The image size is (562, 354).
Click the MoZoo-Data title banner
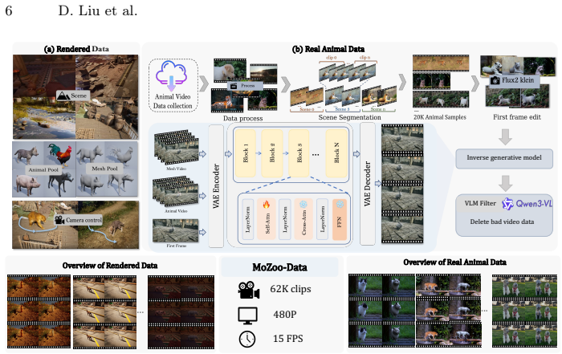(x=279, y=267)
